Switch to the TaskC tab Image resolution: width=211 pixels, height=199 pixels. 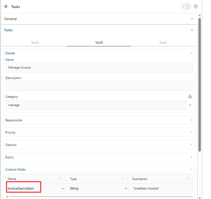point(163,43)
